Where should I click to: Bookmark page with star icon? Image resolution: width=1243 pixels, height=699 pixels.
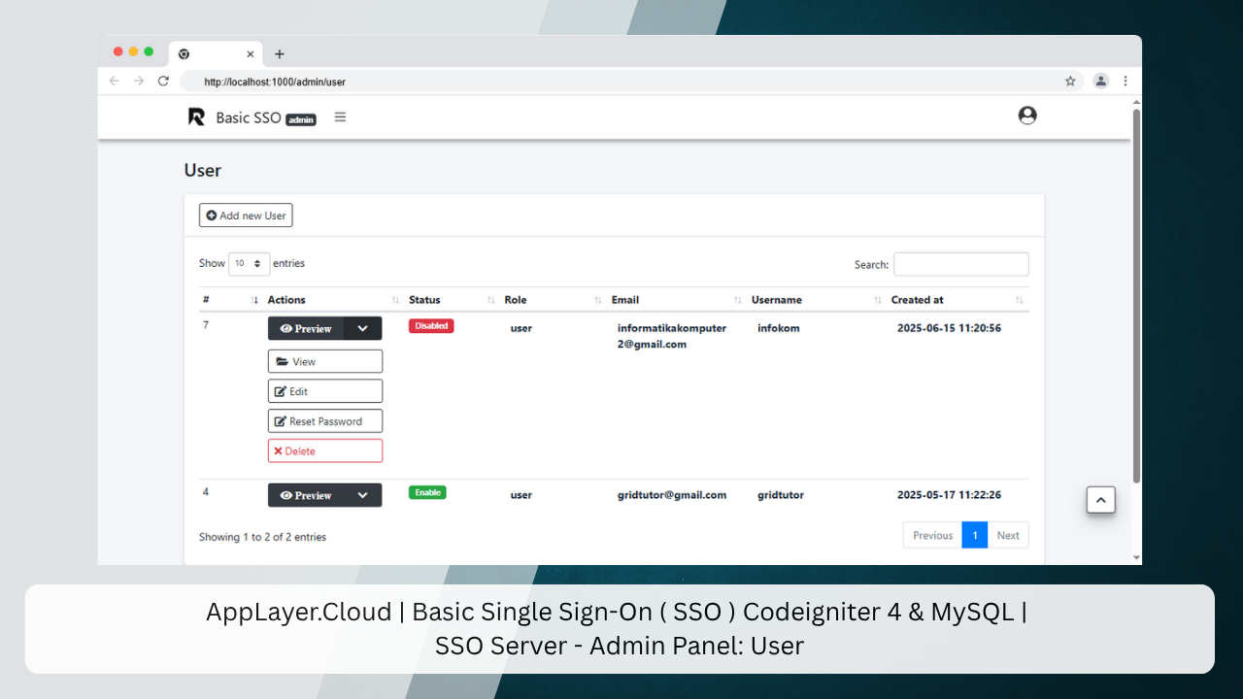pos(1070,82)
